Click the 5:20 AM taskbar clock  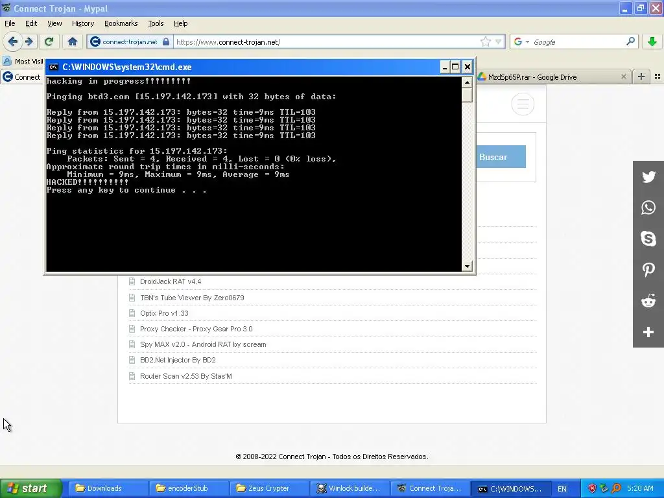pos(640,488)
